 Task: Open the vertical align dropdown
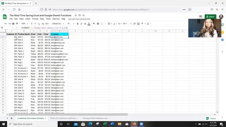point(115,24)
